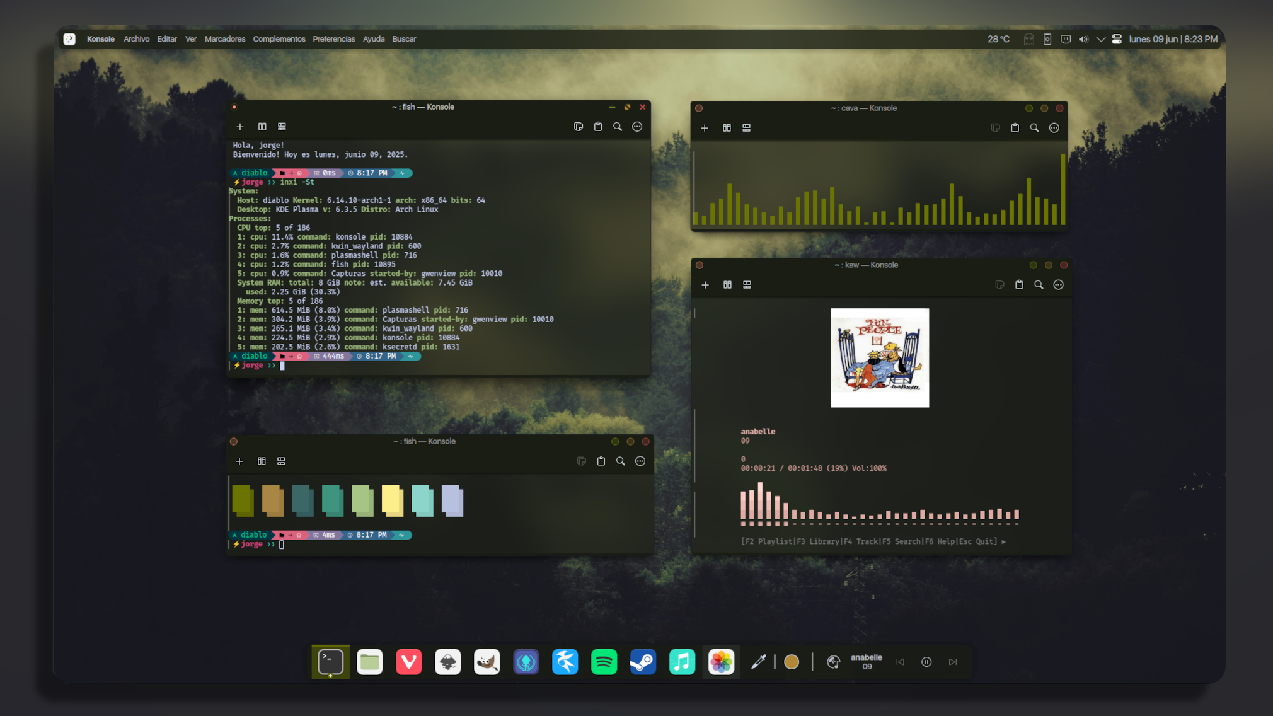Open the find/search icon in the top fish Konsole window
The image size is (1273, 716).
pos(618,127)
